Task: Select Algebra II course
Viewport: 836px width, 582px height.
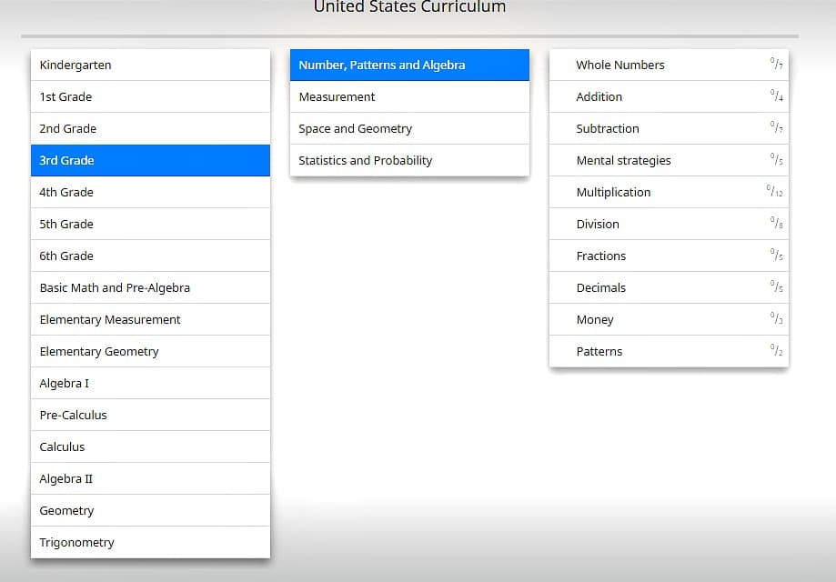Action: [x=150, y=478]
